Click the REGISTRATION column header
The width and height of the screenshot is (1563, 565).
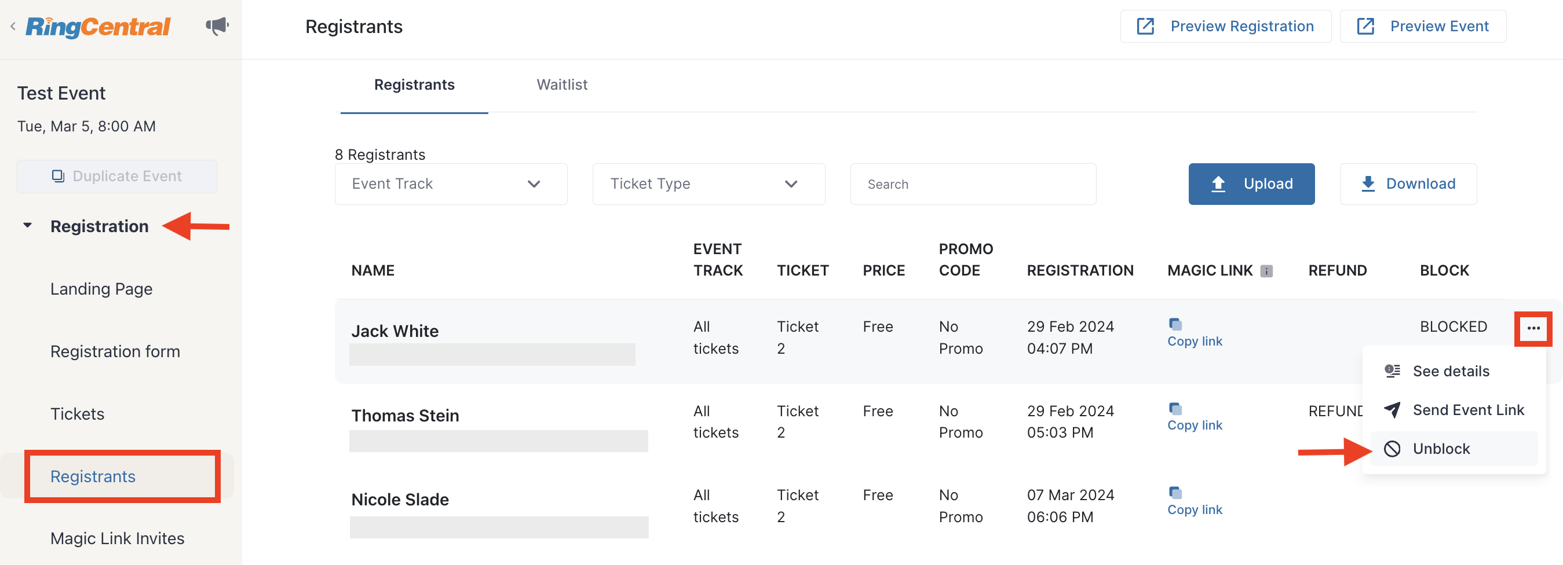pos(1080,270)
